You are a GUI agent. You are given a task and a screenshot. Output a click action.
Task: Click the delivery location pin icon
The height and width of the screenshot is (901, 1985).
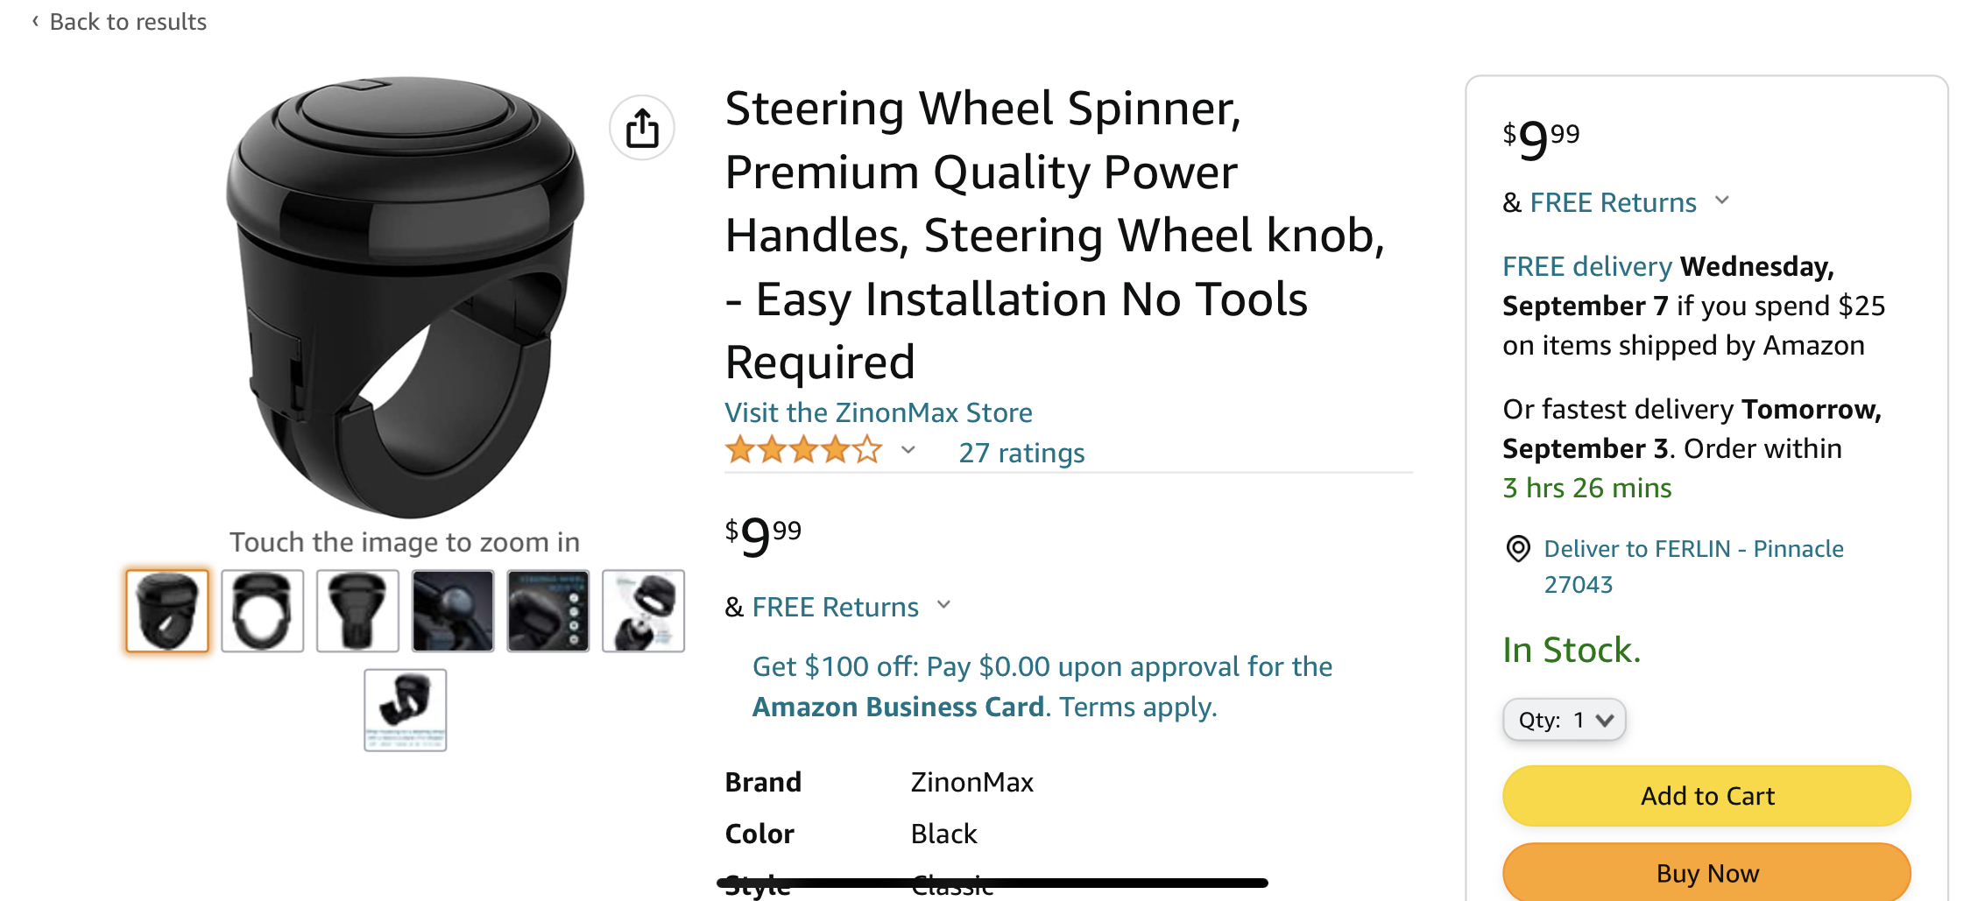click(x=1518, y=549)
